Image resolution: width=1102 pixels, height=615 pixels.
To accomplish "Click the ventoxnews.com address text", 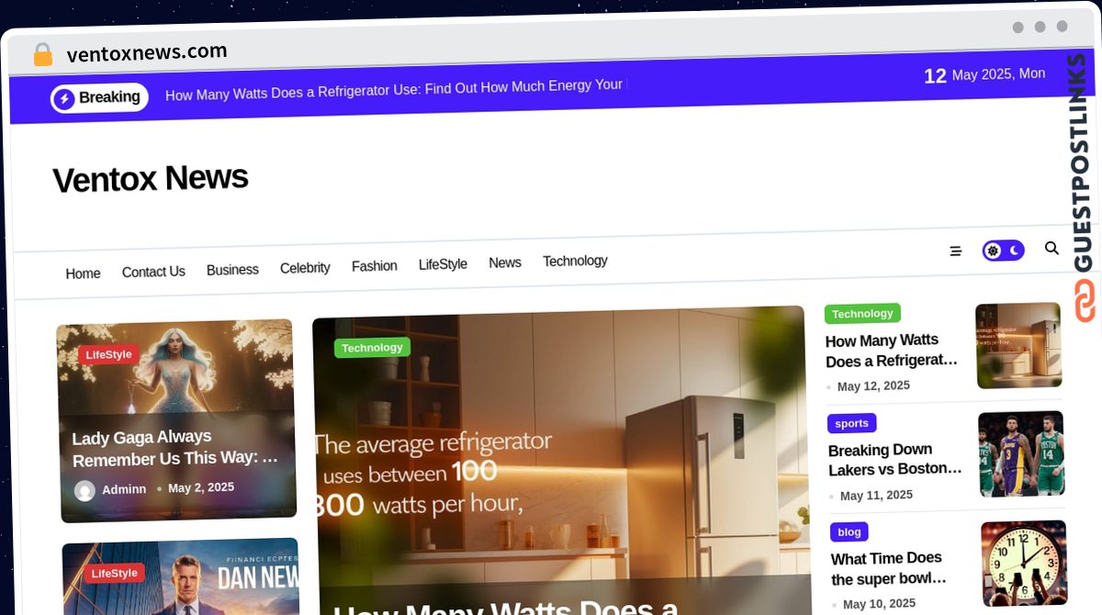I will pos(147,53).
